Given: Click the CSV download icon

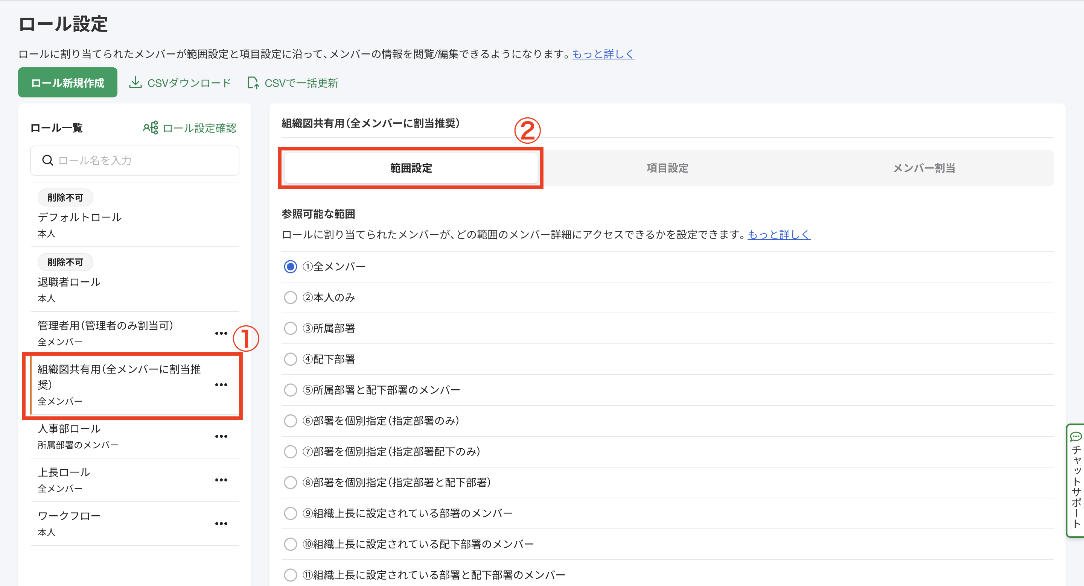Looking at the screenshot, I should pos(135,82).
